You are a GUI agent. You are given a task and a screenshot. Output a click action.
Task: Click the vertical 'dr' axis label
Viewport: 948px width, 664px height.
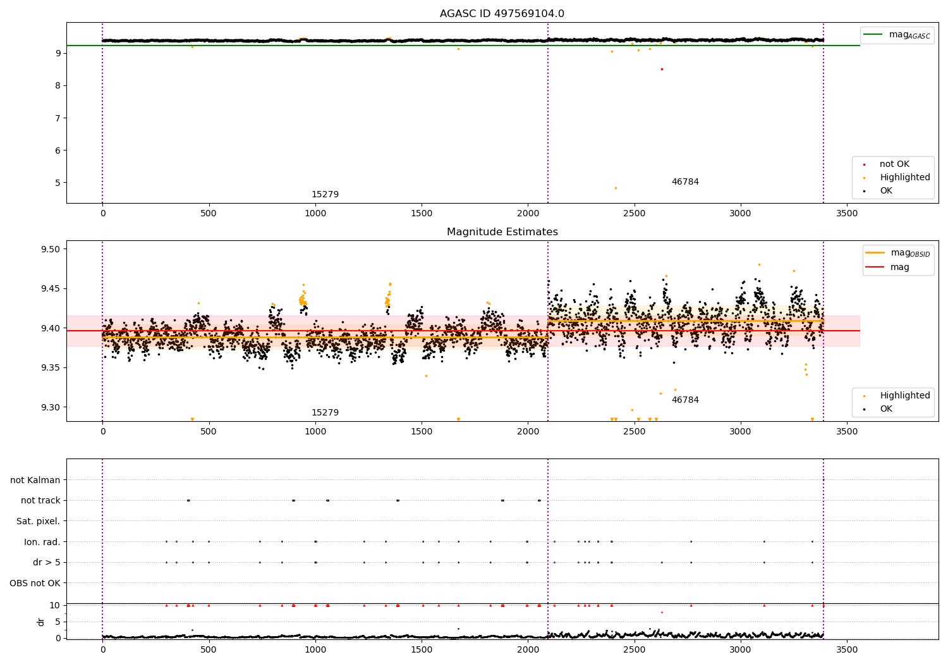click(x=41, y=622)
